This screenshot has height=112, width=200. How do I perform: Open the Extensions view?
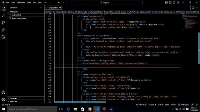point(3,37)
